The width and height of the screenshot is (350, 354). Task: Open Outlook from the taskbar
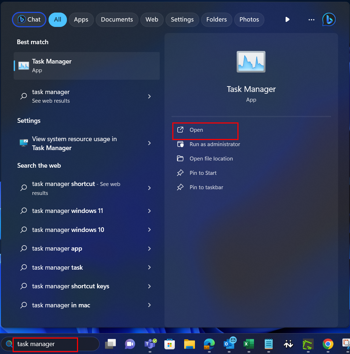(229, 343)
